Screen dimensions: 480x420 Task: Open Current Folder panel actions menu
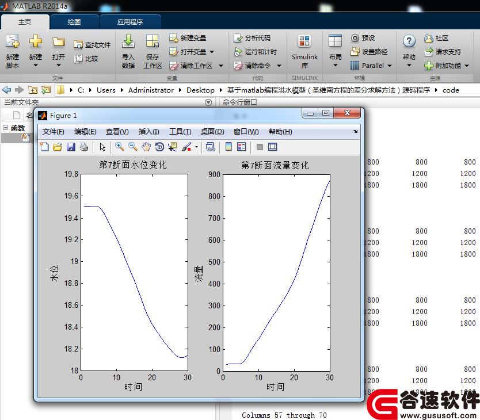pyautogui.click(x=208, y=102)
